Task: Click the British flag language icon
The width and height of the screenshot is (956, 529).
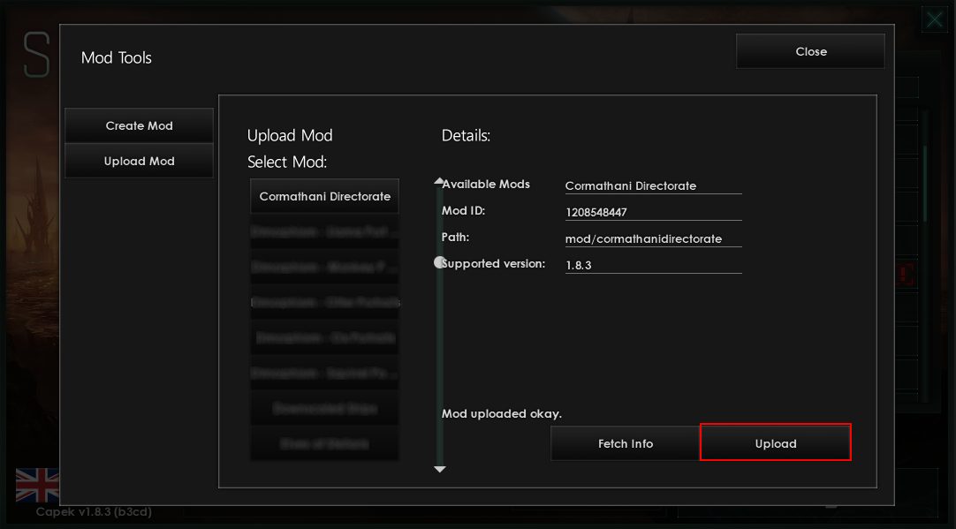Action: pos(37,486)
